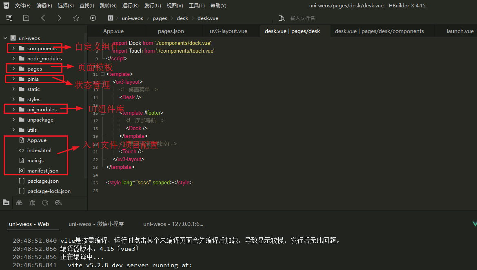477x270 pixels.
Task: Click the manifest.json gear file icon
Action: click(x=22, y=170)
